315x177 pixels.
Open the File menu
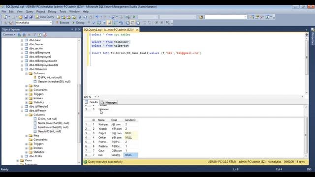point(3,12)
